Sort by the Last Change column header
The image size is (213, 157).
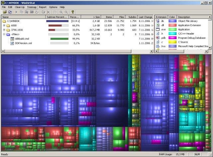(x=145, y=17)
